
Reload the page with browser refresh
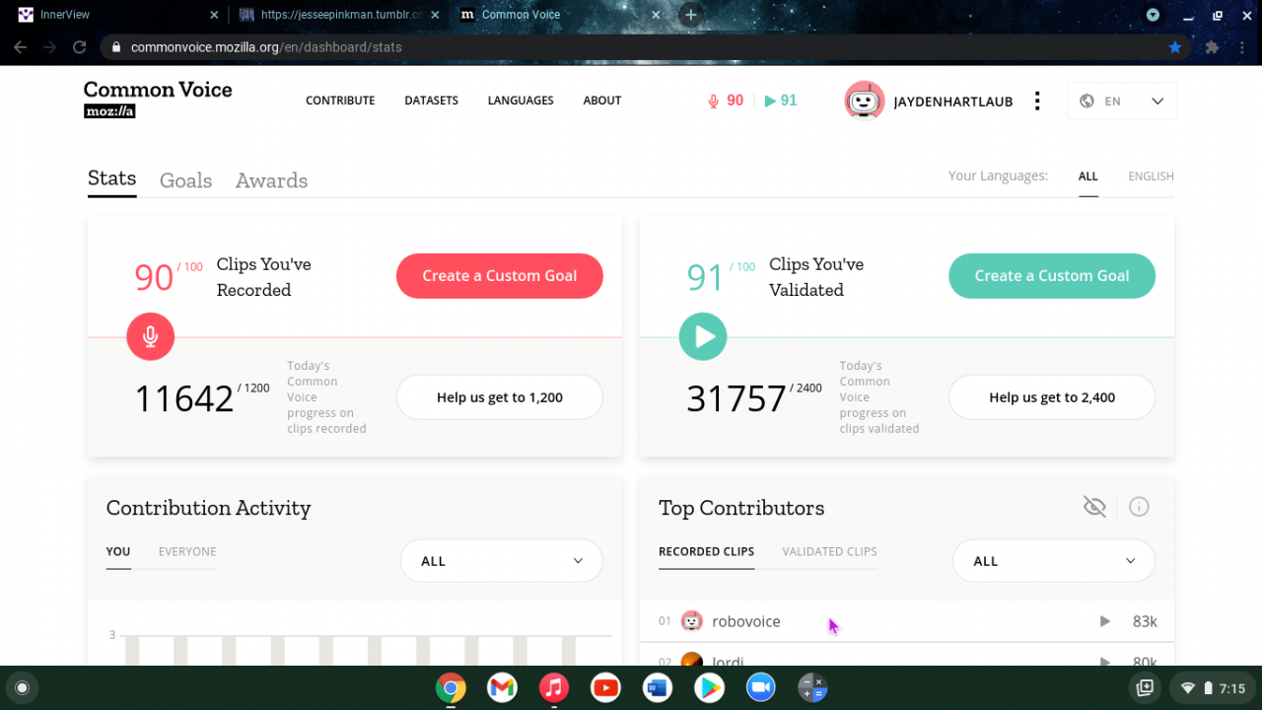(80, 46)
